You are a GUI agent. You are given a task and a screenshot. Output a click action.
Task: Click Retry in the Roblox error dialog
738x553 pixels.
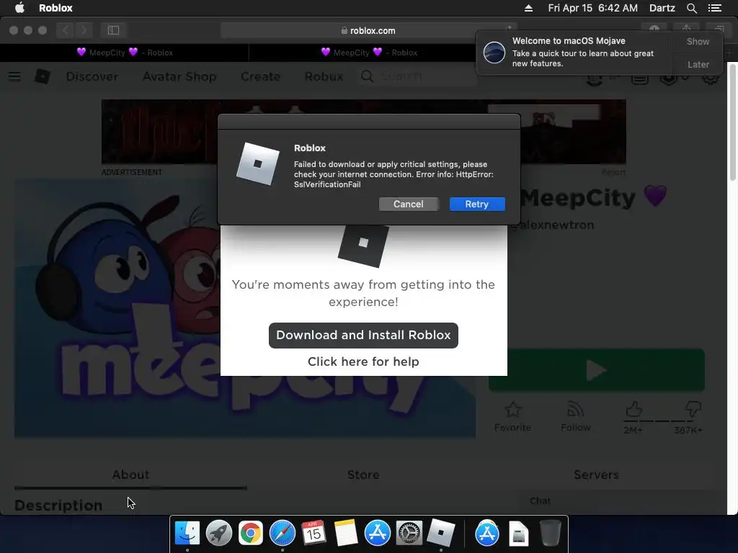pyautogui.click(x=477, y=204)
